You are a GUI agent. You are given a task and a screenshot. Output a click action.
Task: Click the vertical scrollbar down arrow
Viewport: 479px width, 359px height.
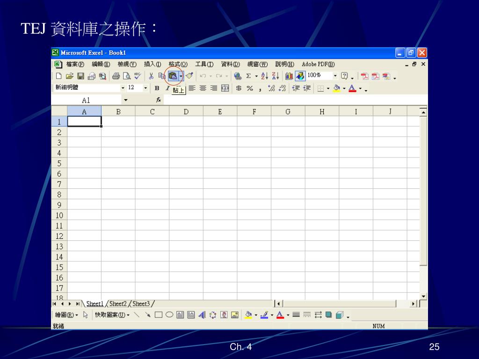(x=423, y=296)
